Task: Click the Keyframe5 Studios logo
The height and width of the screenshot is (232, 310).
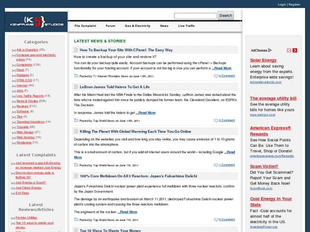Action: (x=37, y=22)
